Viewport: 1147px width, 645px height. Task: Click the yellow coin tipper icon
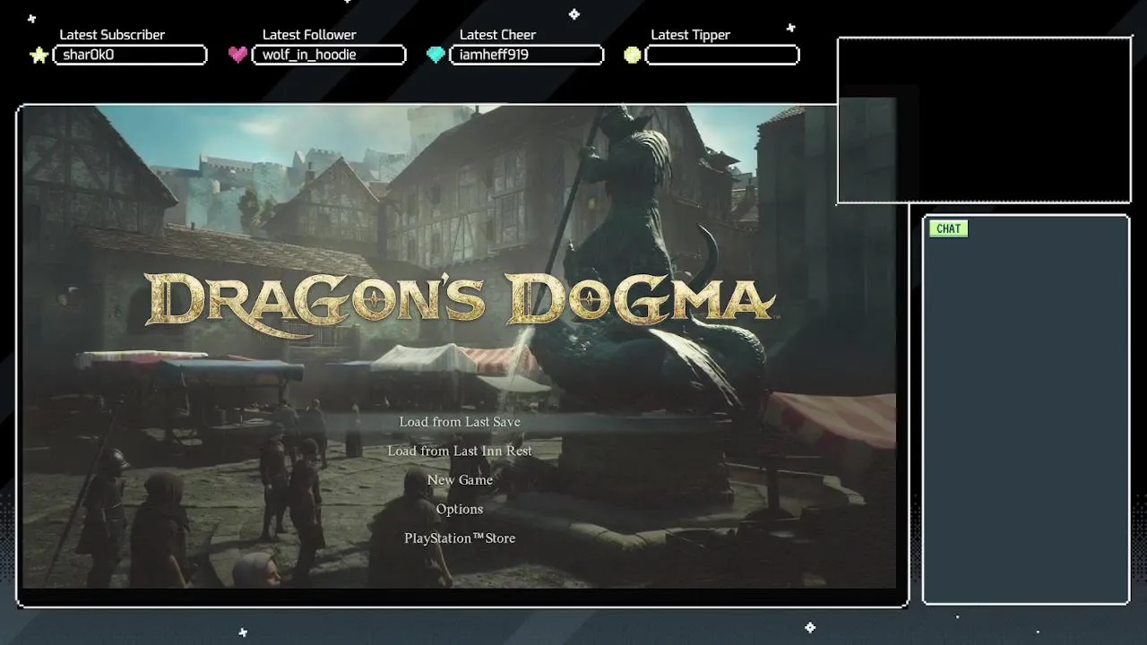633,56
